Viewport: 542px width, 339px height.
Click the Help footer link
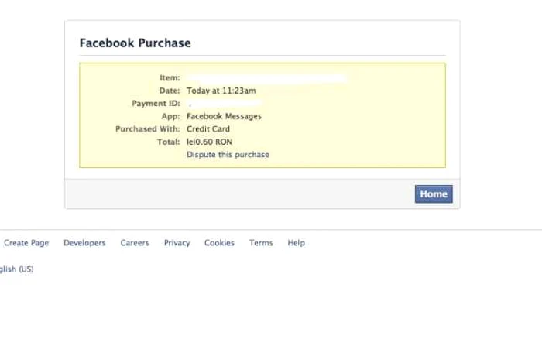[297, 243]
